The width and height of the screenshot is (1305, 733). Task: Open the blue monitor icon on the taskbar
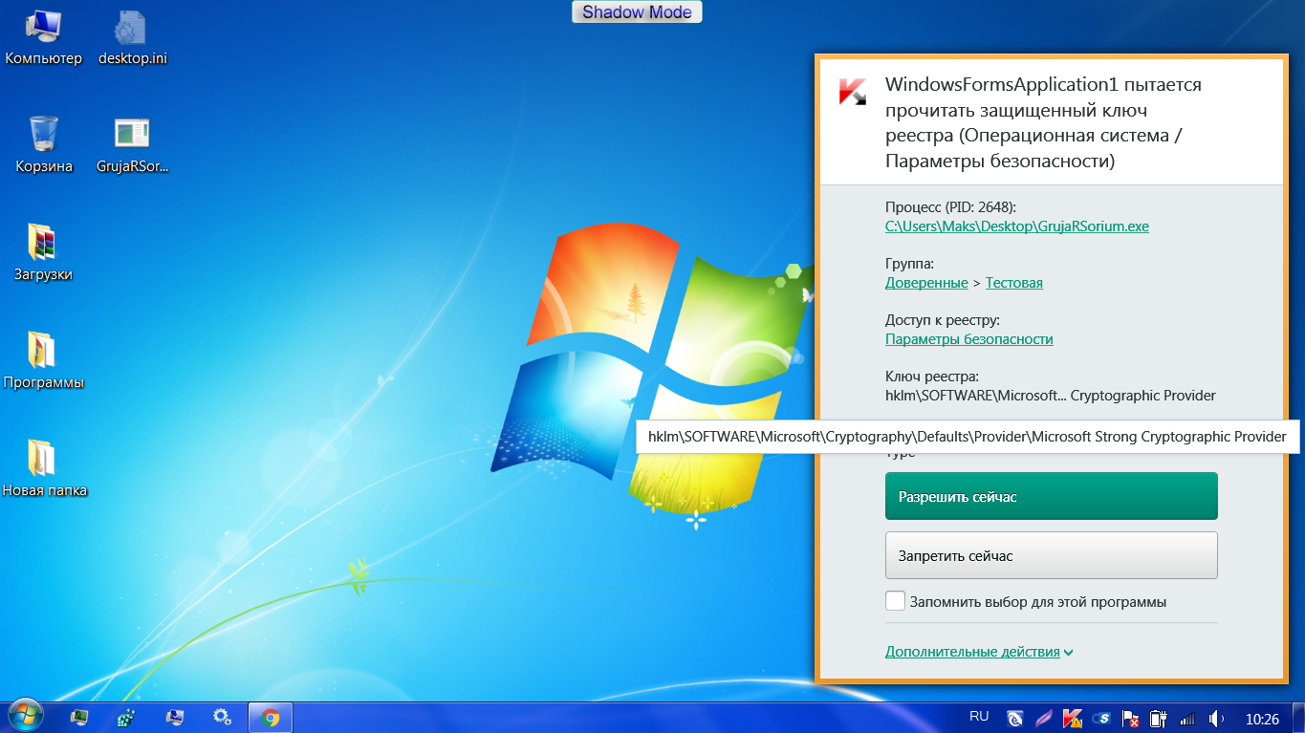pos(174,717)
